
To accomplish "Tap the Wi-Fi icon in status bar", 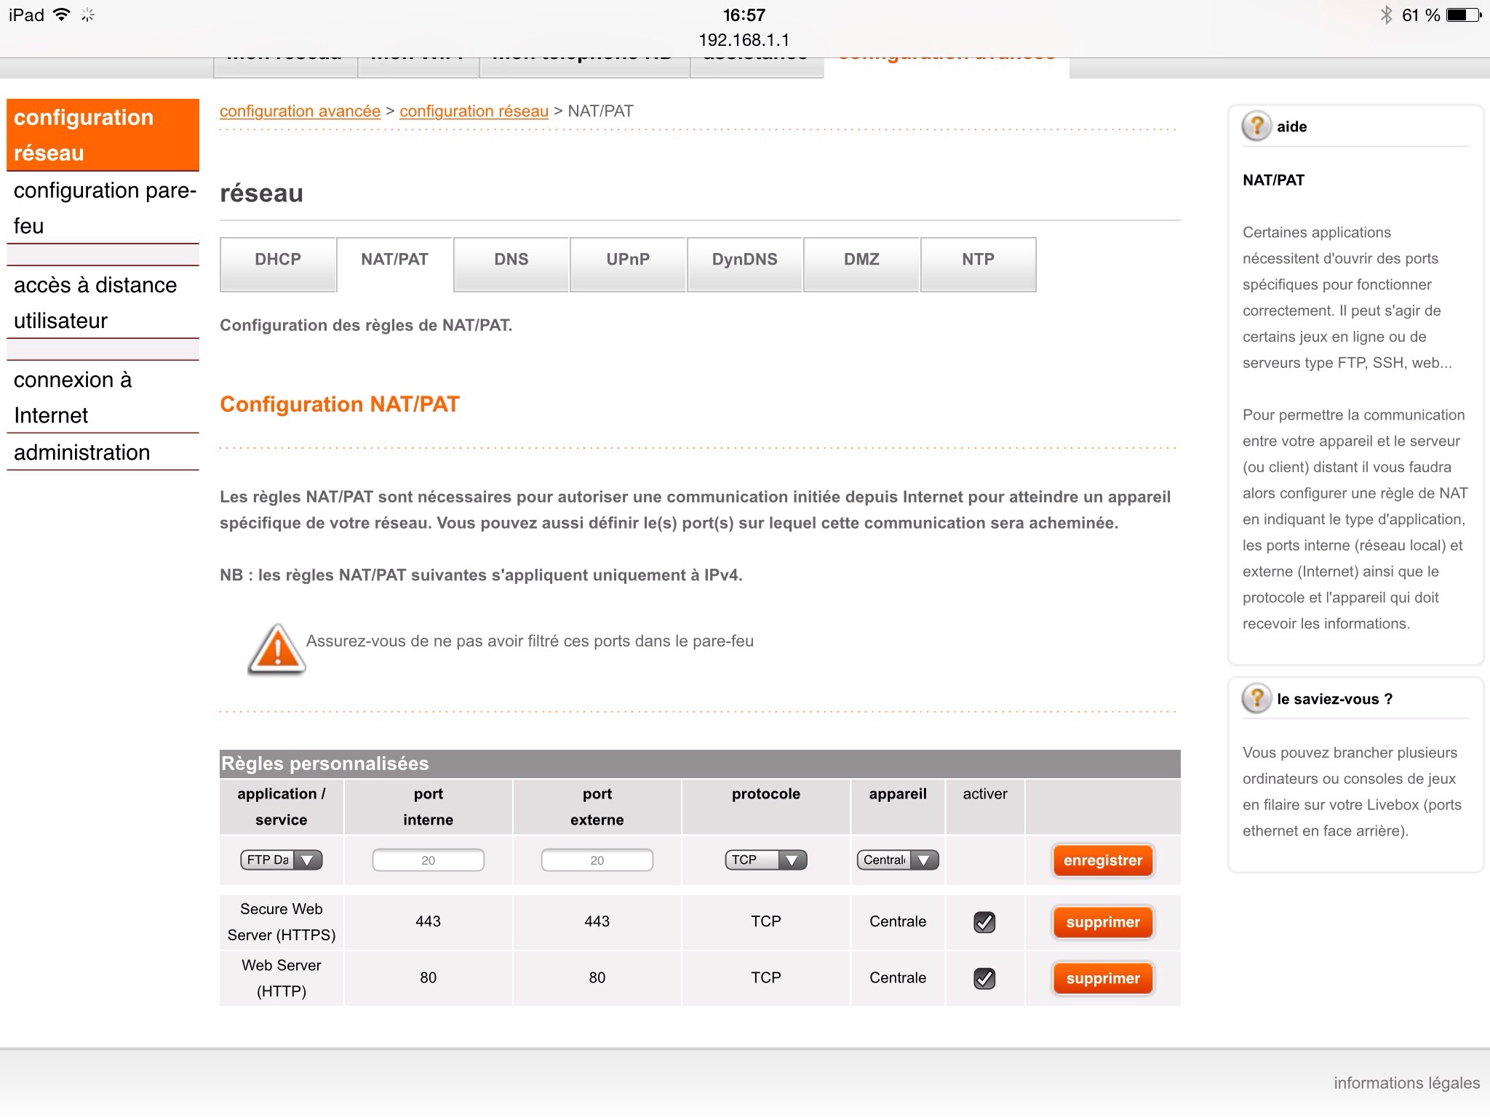I will pos(63,15).
